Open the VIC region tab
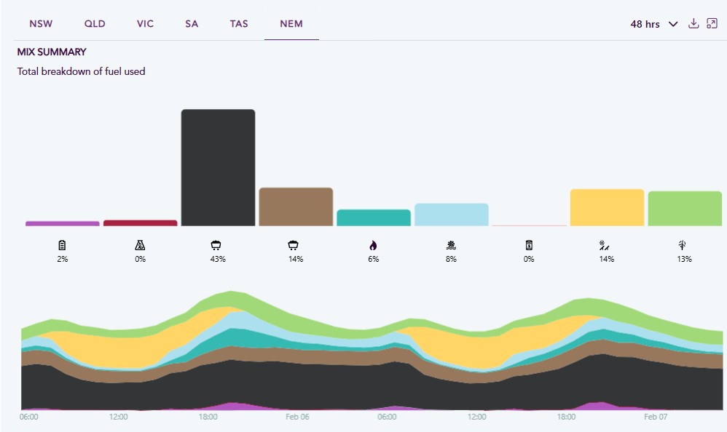Screen dimensions: 727x432 (145, 23)
